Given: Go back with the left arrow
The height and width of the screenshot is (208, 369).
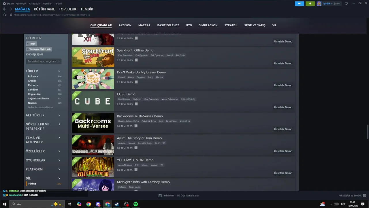Looking at the screenshot, I should pos(5,9).
